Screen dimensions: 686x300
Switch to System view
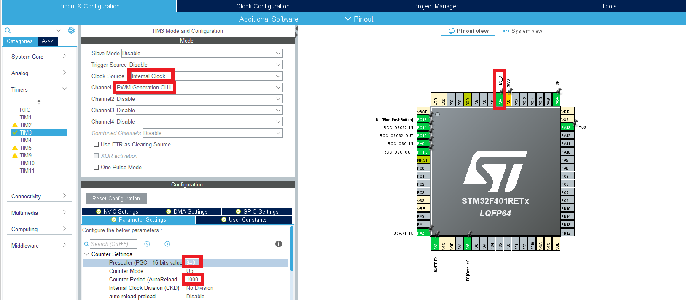(x=523, y=31)
